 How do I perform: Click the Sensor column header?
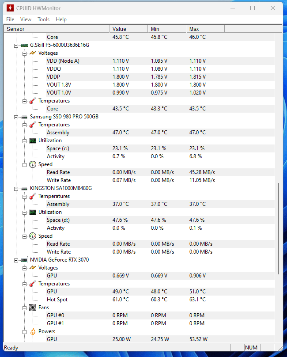click(x=57, y=29)
